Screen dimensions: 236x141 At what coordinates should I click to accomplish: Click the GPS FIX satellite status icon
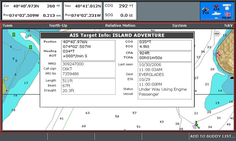(206, 11)
